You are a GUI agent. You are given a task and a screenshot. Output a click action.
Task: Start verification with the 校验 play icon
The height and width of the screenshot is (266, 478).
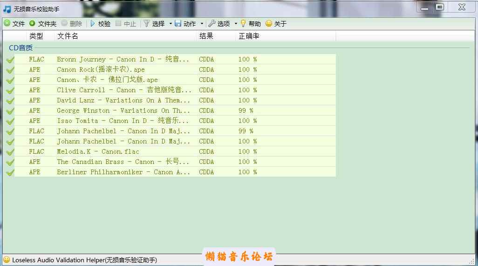click(x=93, y=23)
